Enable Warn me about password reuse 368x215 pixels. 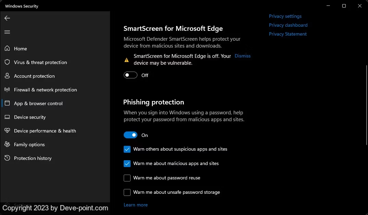127,178
